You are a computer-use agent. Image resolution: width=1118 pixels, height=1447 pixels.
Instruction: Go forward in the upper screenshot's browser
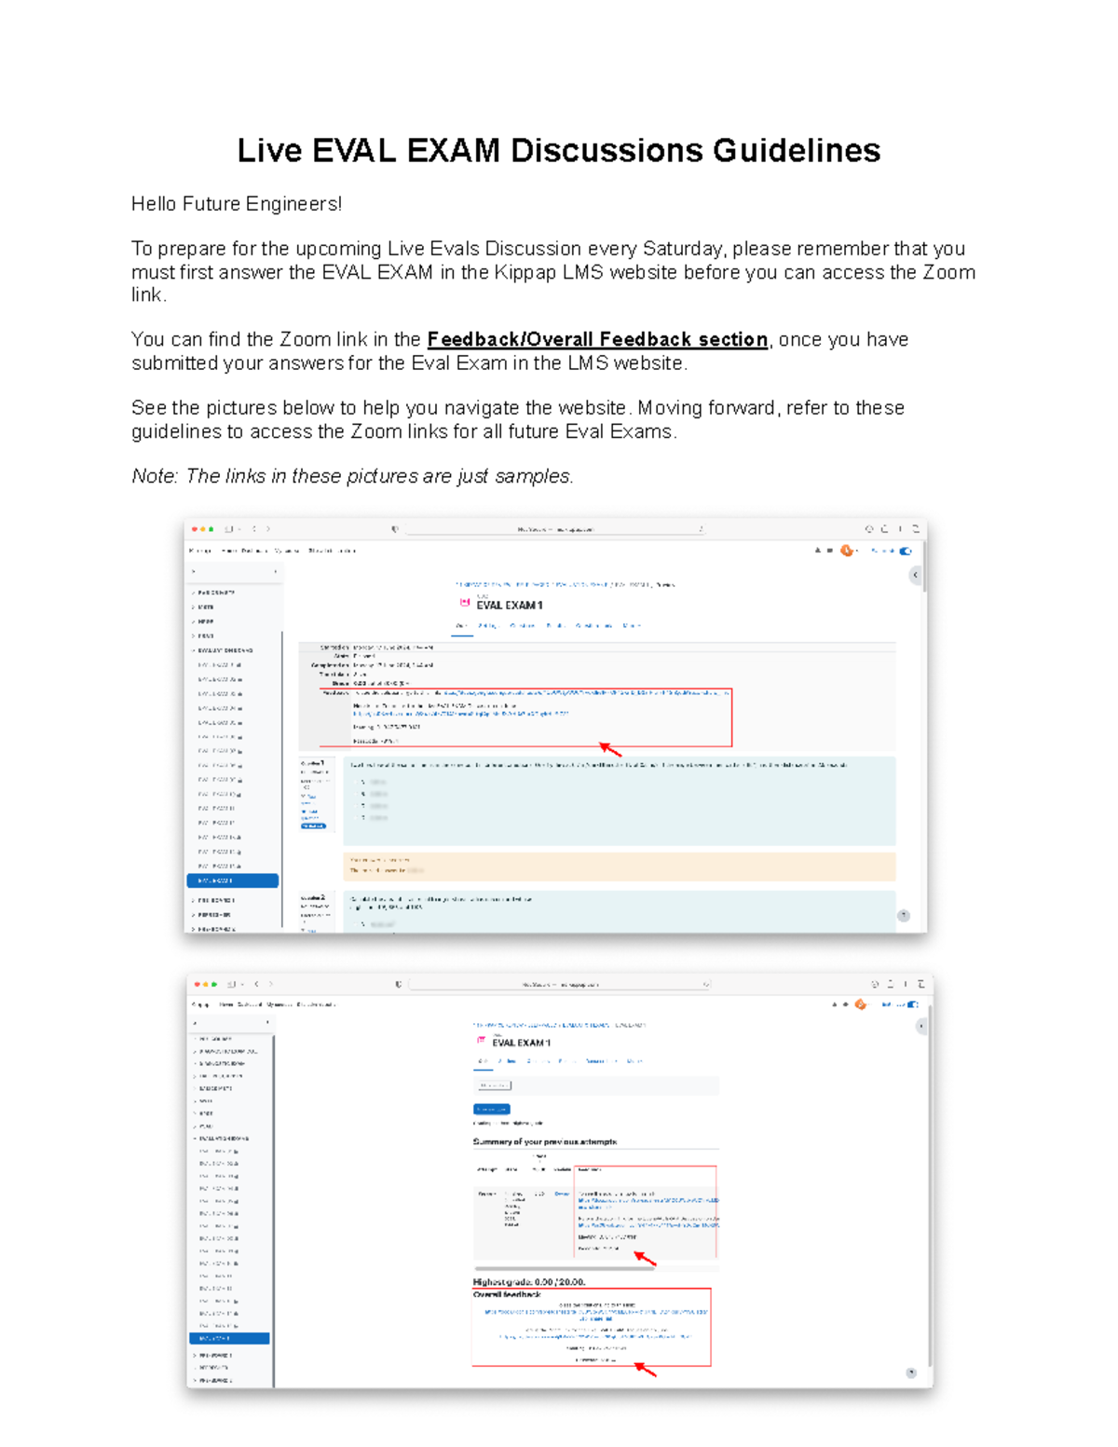pos(268,529)
